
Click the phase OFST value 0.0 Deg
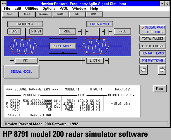click(53, 106)
